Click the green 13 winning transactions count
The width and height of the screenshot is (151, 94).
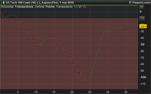[x=75, y=7]
